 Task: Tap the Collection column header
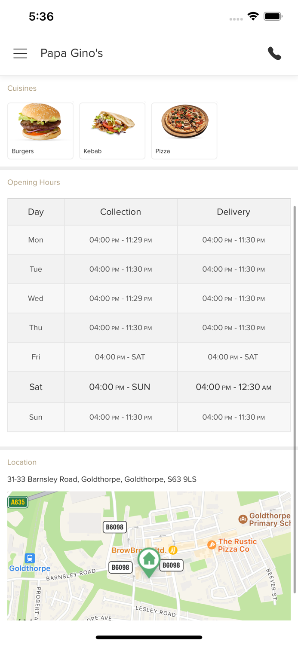[120, 212]
